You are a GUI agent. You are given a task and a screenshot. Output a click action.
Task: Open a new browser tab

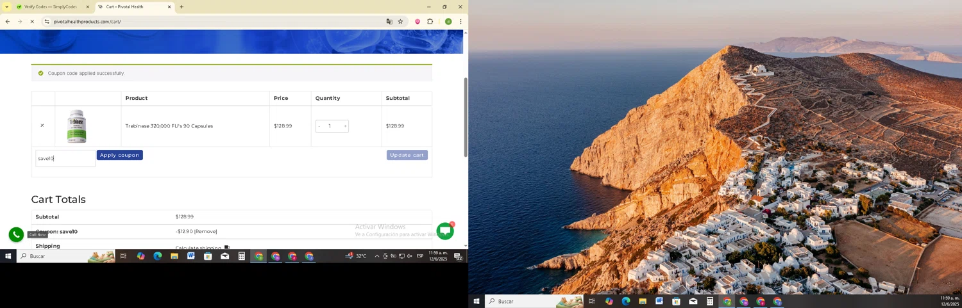[181, 7]
